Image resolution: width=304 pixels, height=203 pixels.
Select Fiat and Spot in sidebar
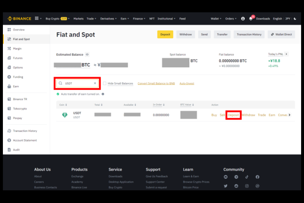[26, 39]
